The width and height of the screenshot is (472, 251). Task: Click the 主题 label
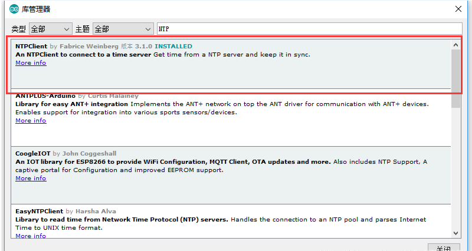[x=82, y=29]
